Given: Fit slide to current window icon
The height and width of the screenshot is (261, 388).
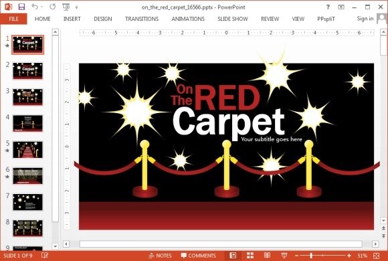Looking at the screenshot, I should click(x=377, y=256).
